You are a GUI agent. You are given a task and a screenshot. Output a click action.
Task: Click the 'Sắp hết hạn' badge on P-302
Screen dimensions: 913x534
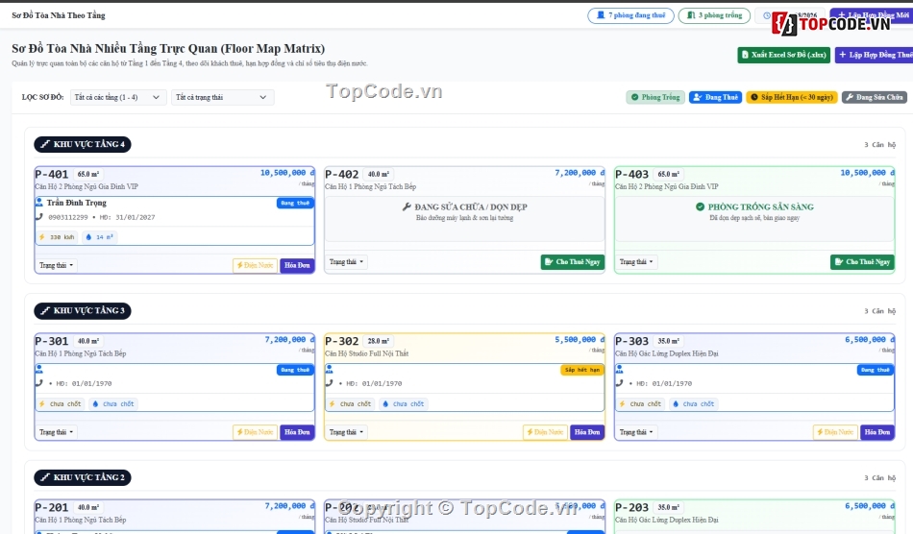tap(581, 370)
